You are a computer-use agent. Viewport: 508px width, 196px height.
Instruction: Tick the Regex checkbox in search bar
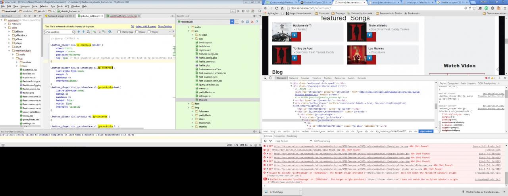(138, 32)
